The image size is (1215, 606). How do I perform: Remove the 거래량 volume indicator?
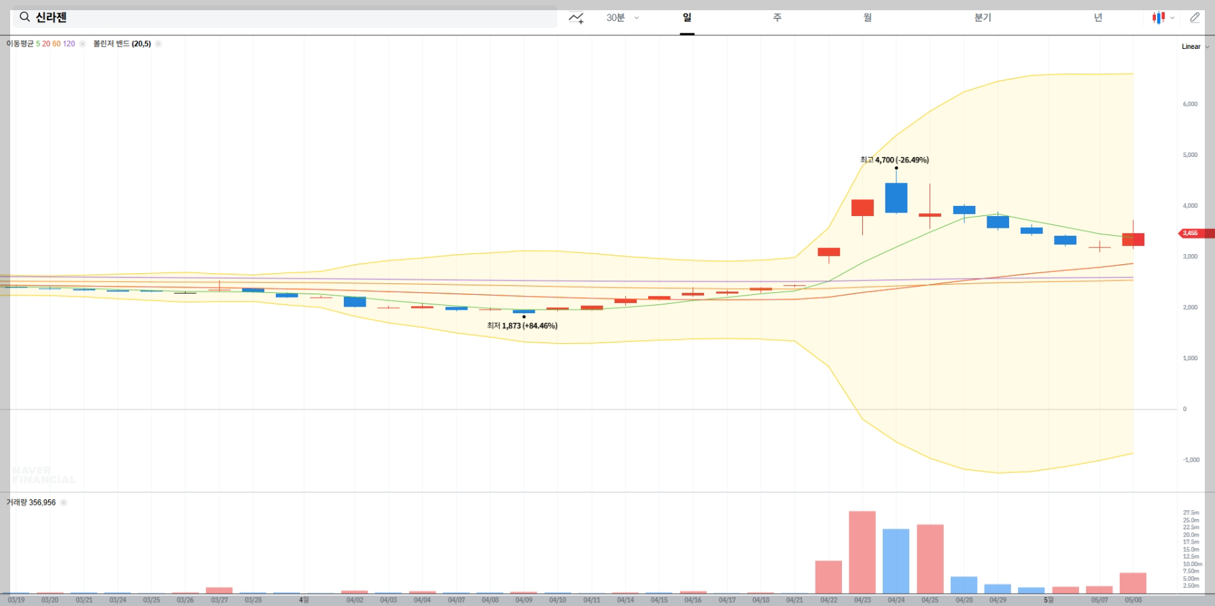tap(63, 503)
